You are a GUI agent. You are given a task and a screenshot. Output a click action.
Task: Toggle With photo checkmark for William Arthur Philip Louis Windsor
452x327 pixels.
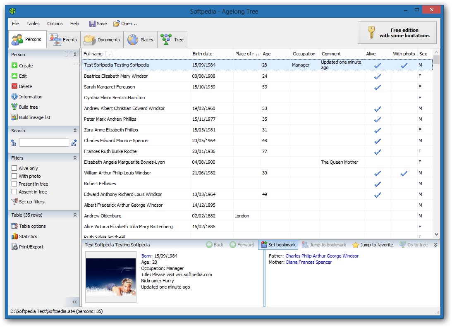pyautogui.click(x=404, y=173)
